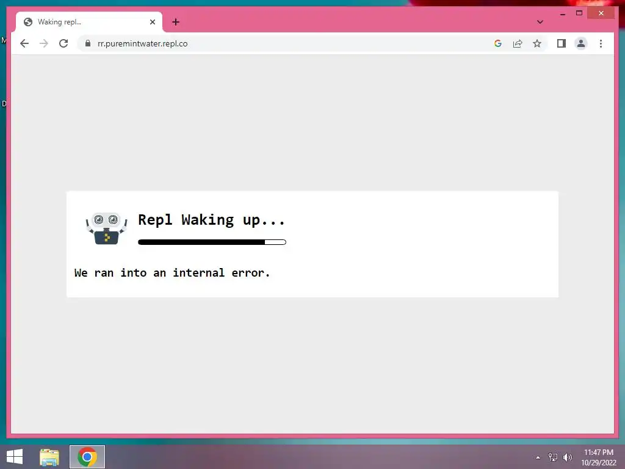Viewport: 625px width, 469px height.
Task: Go back using the browser back arrow
Action: [x=24, y=43]
